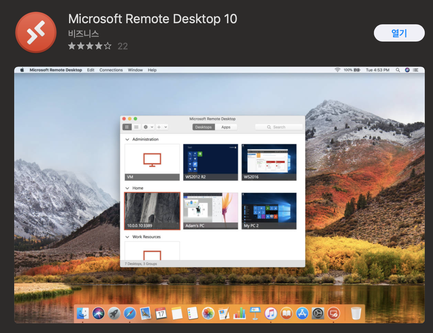This screenshot has height=333, width=433.
Task: Click the 열기 (Open) button
Action: (x=399, y=33)
